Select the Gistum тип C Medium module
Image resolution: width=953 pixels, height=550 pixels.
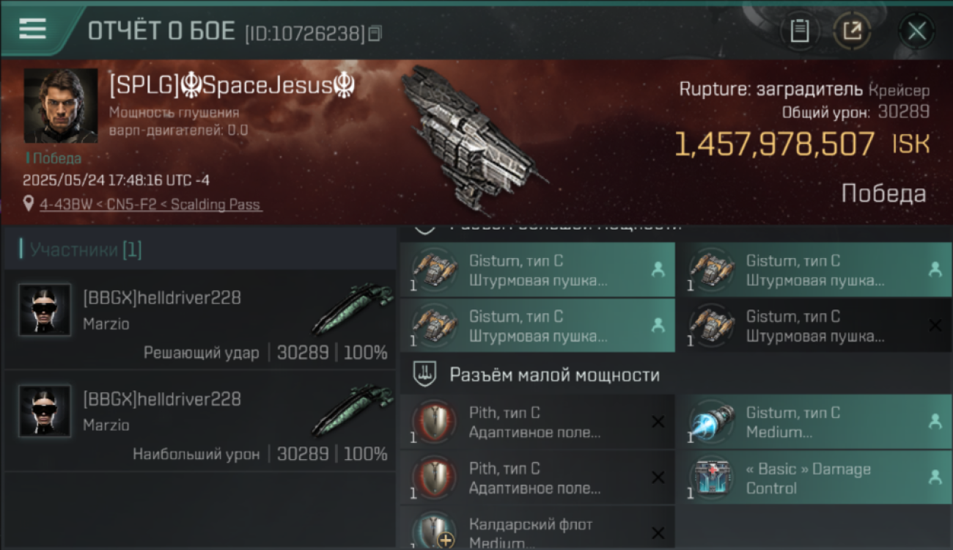[x=814, y=422]
